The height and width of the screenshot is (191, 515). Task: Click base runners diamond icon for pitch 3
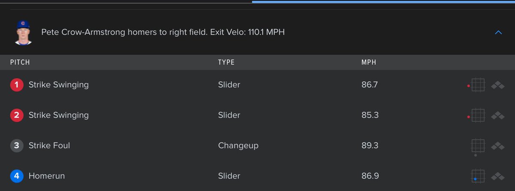click(497, 146)
